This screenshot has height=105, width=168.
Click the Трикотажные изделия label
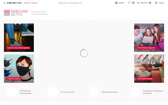tap(146, 48)
